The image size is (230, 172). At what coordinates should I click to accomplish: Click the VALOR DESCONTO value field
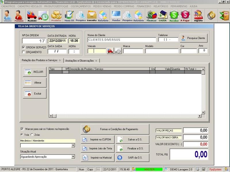click(x=196, y=144)
